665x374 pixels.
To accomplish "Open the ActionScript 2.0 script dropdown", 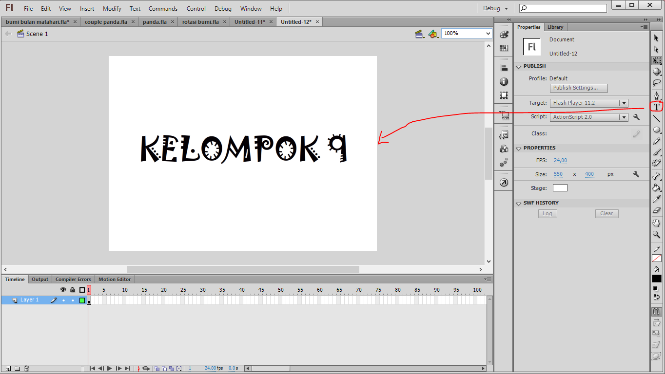I will coord(624,117).
